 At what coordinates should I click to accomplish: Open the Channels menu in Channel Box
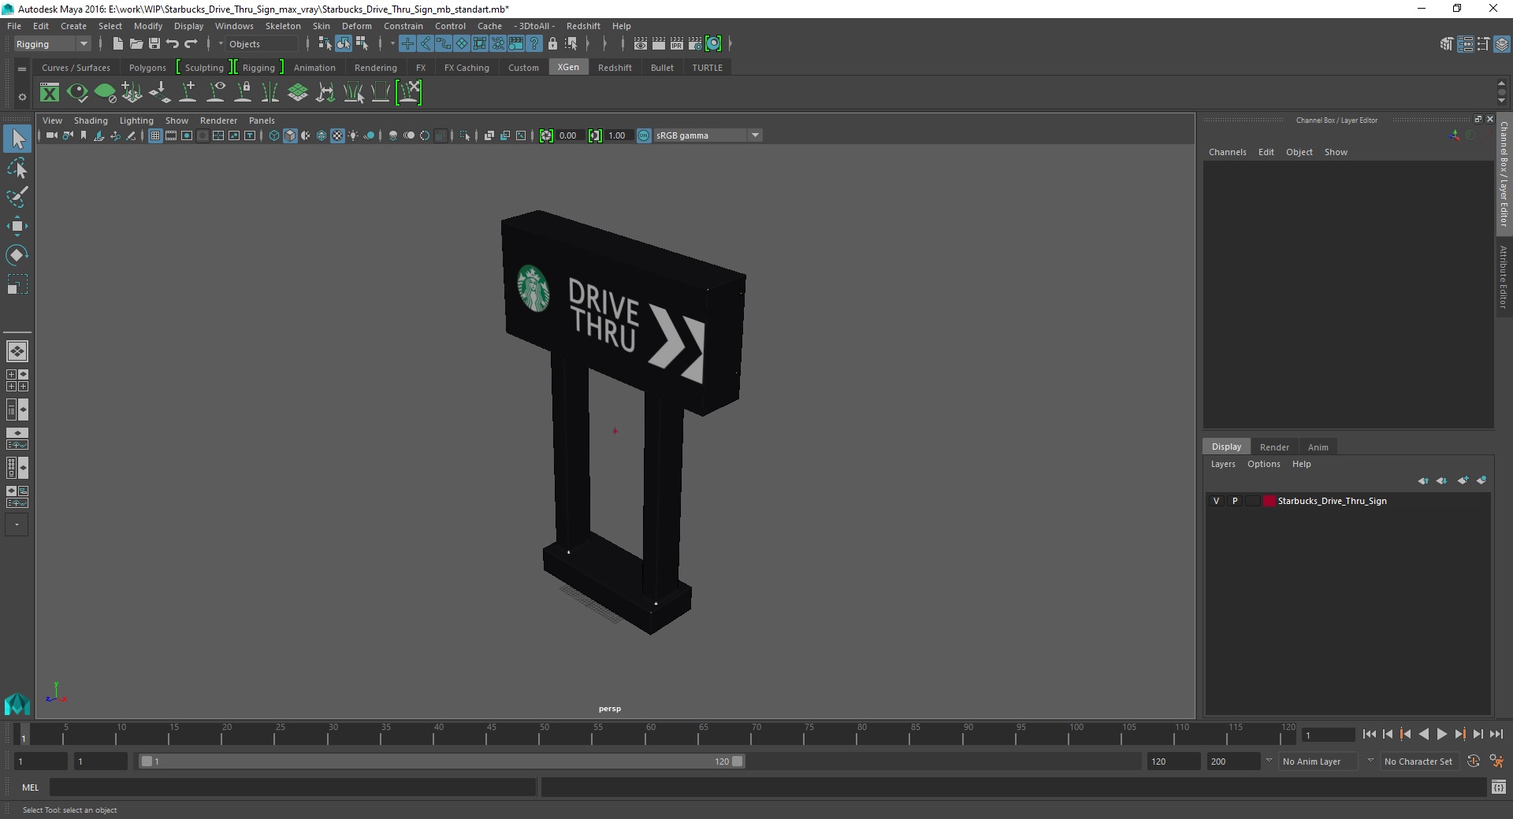1227,152
